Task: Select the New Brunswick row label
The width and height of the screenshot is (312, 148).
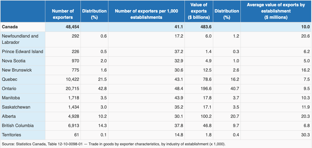Action: [x=17, y=70]
